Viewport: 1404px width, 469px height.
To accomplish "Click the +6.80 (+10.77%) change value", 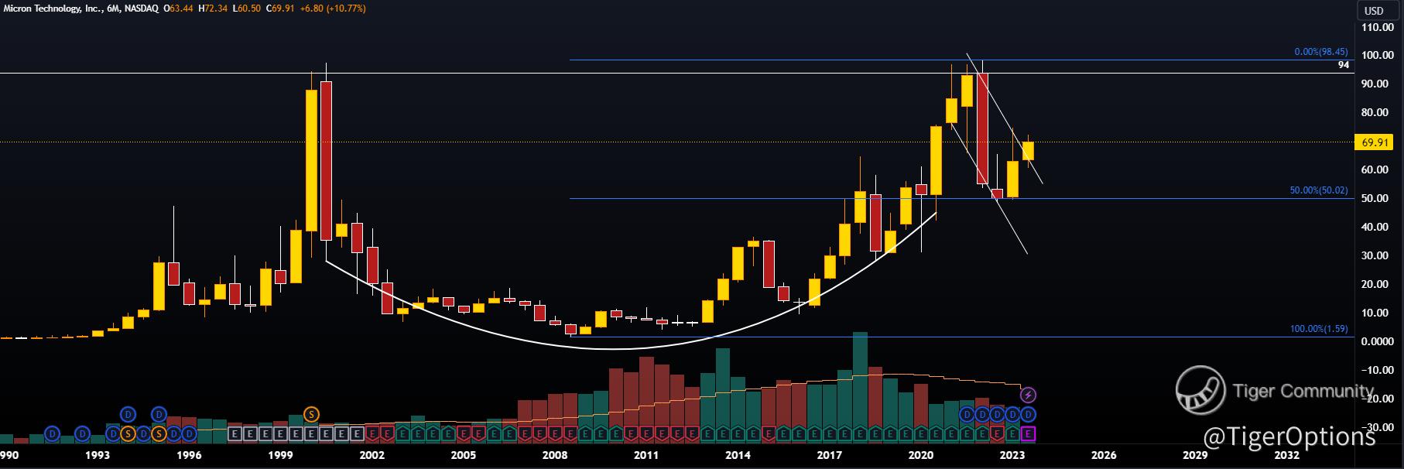I will (x=334, y=9).
